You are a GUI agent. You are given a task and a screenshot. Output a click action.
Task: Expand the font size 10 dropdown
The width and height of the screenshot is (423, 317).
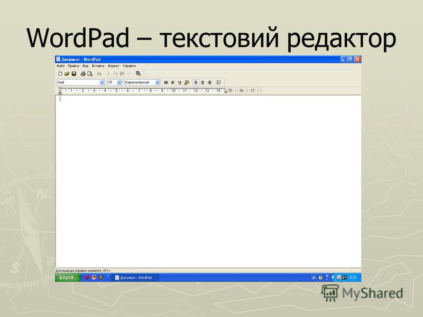[119, 82]
